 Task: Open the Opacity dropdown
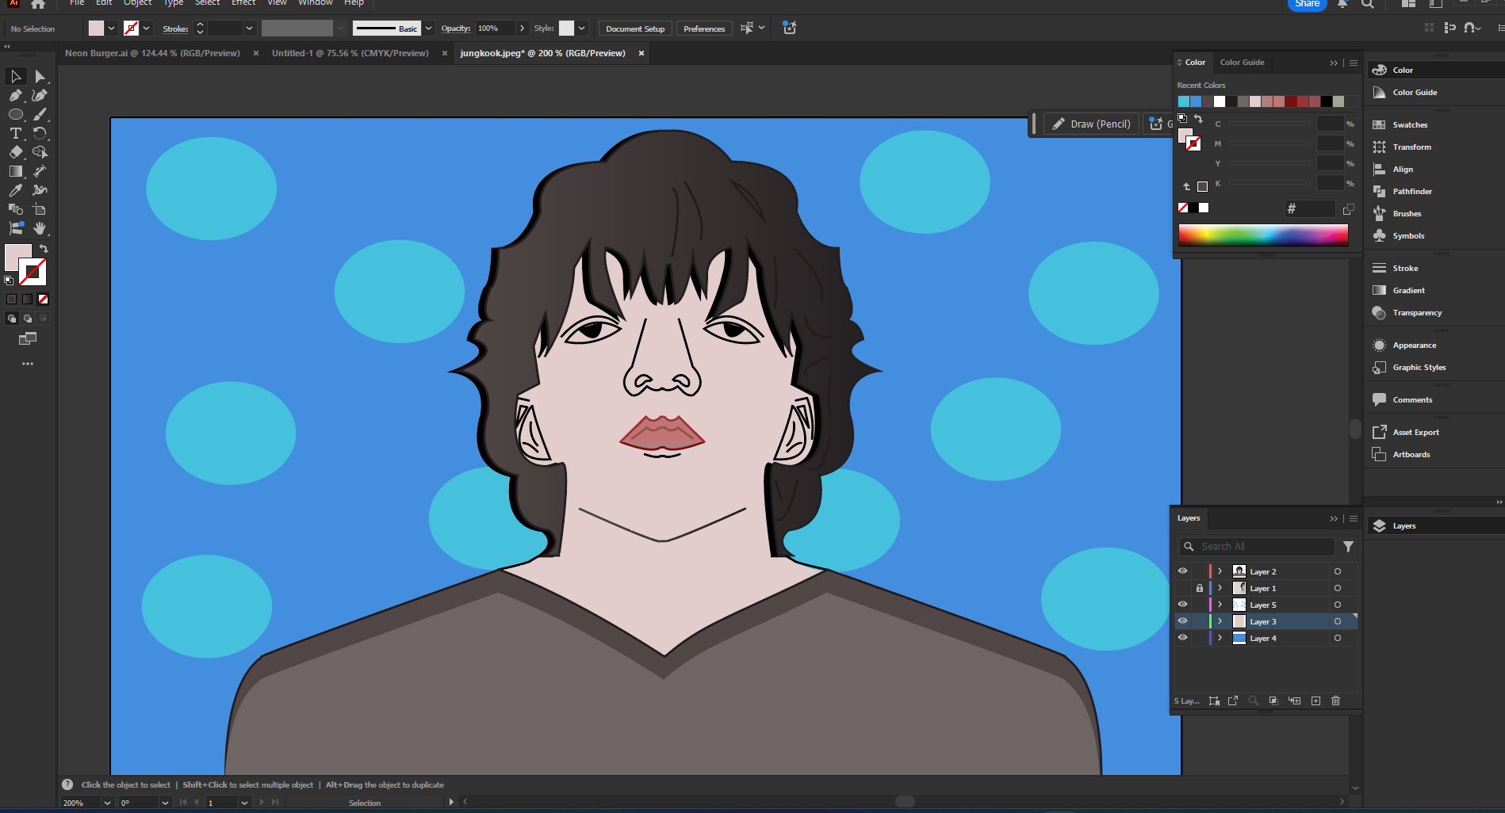[522, 28]
